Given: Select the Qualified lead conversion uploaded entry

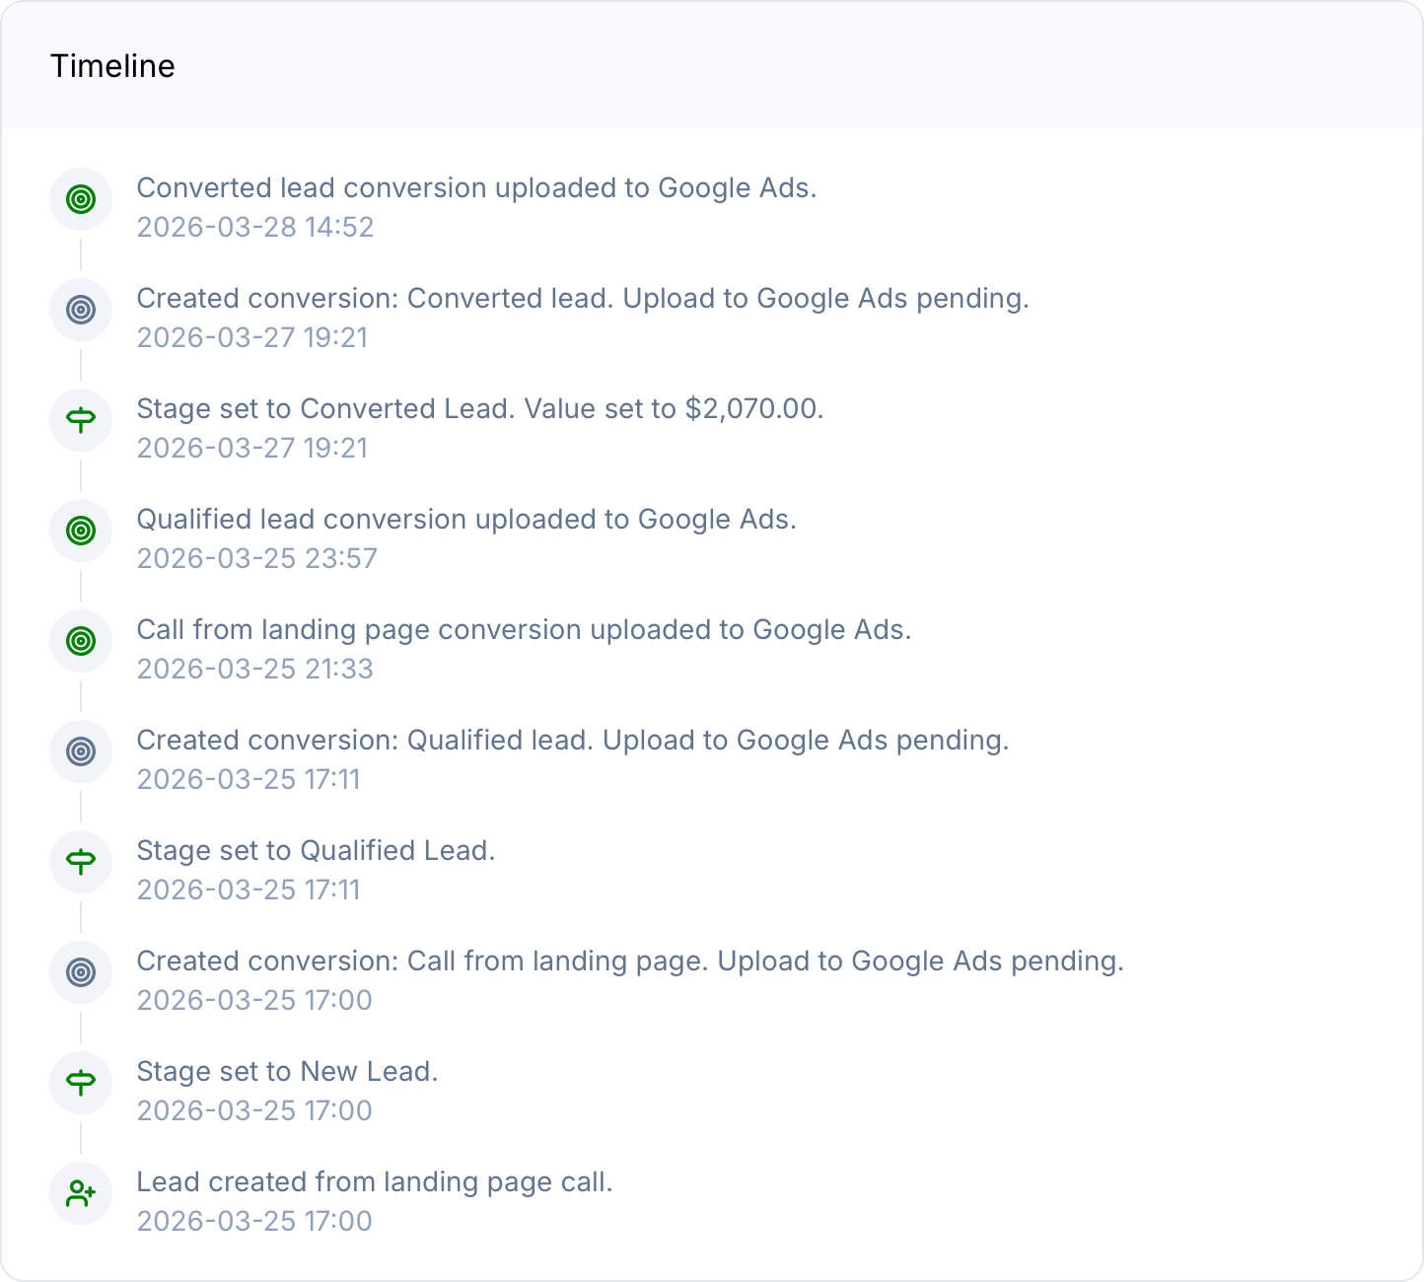Looking at the screenshot, I should pyautogui.click(x=467, y=519).
